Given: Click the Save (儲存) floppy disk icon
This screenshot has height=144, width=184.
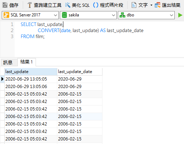Looking at the screenshot, I should pyautogui.click(x=5, y=5).
